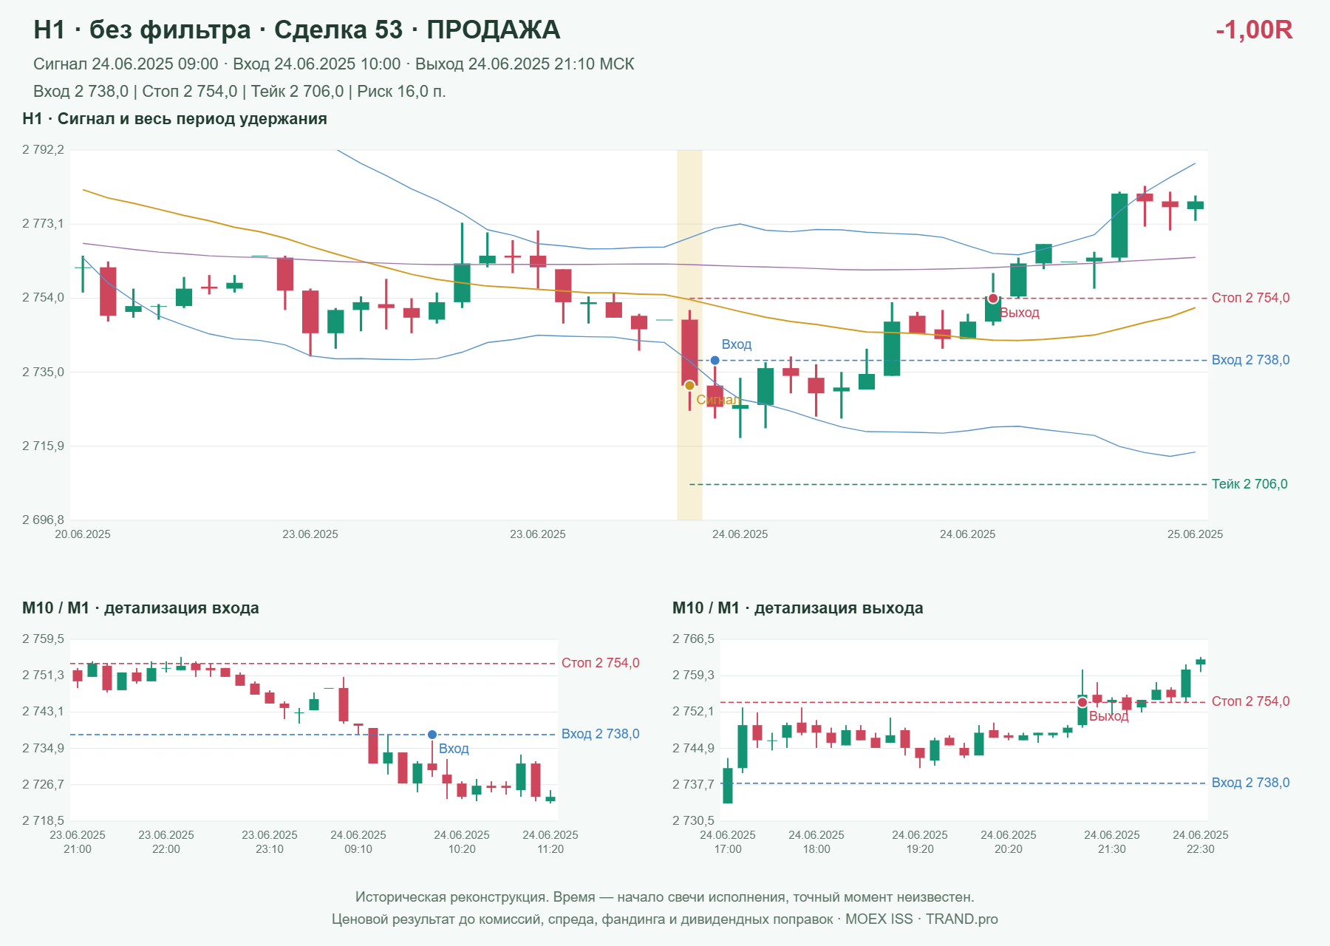
Task: Click the red exit marker on the H1 chart
Action: (993, 299)
